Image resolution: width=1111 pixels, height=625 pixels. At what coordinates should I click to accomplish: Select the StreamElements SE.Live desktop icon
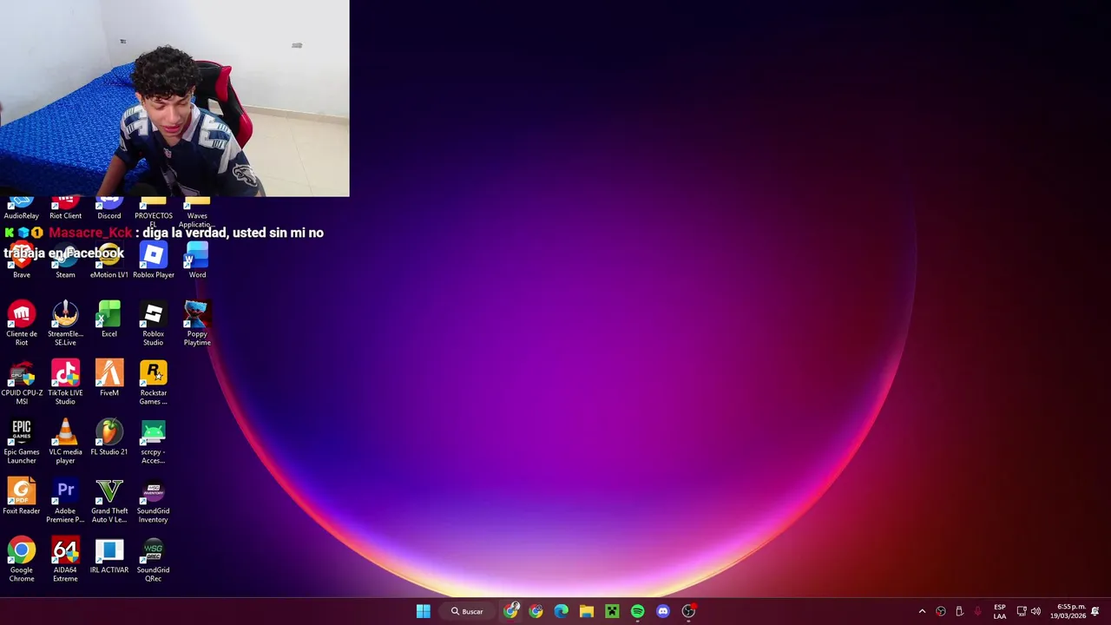point(65,324)
